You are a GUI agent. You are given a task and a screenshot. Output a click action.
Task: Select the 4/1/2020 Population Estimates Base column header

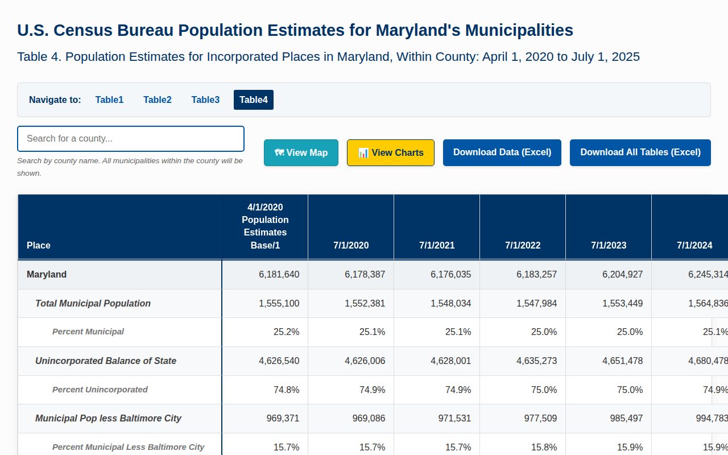[x=265, y=227]
